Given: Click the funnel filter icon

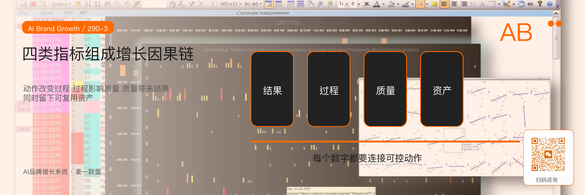Looking at the screenshot, I should 191,4.
